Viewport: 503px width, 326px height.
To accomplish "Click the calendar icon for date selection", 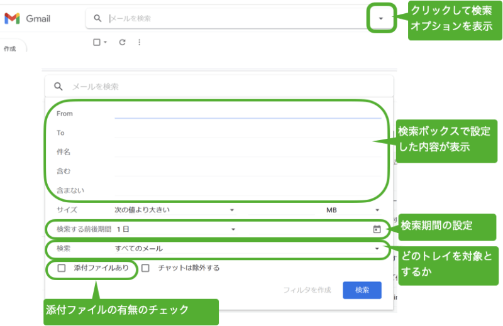I will pos(377,229).
